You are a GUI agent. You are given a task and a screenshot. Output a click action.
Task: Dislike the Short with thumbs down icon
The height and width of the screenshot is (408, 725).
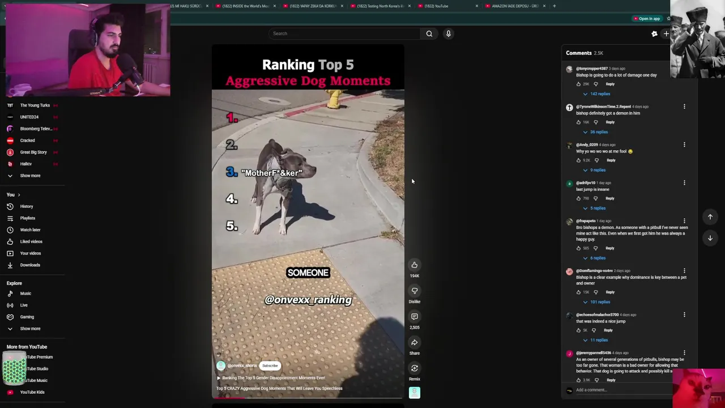[415, 291]
